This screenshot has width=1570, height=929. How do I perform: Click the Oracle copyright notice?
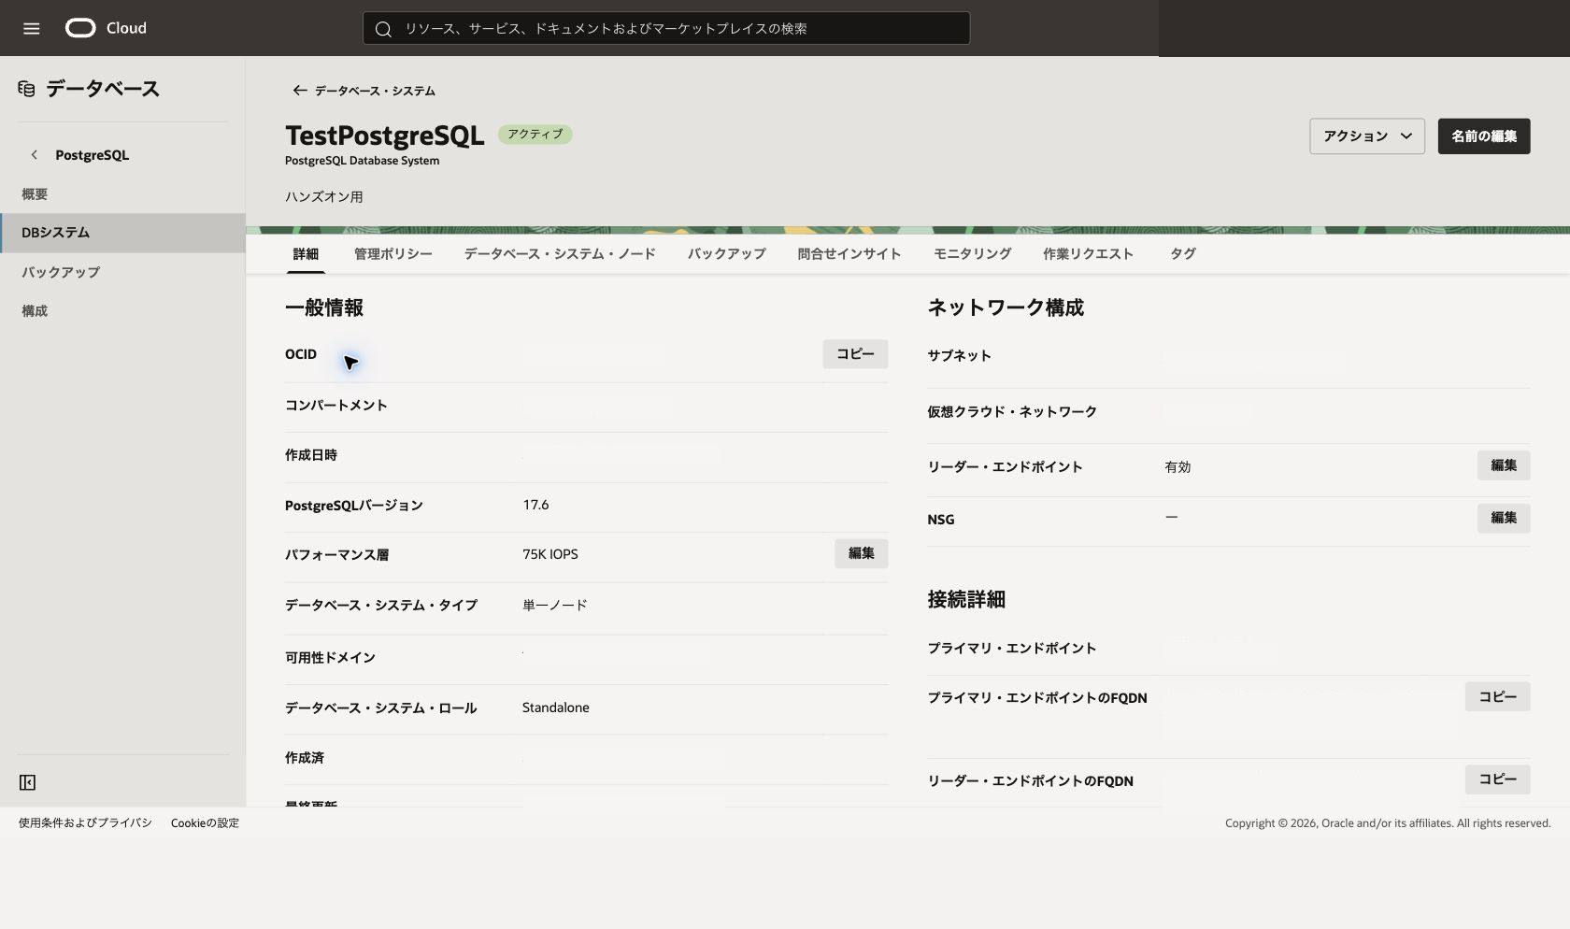pos(1388,823)
